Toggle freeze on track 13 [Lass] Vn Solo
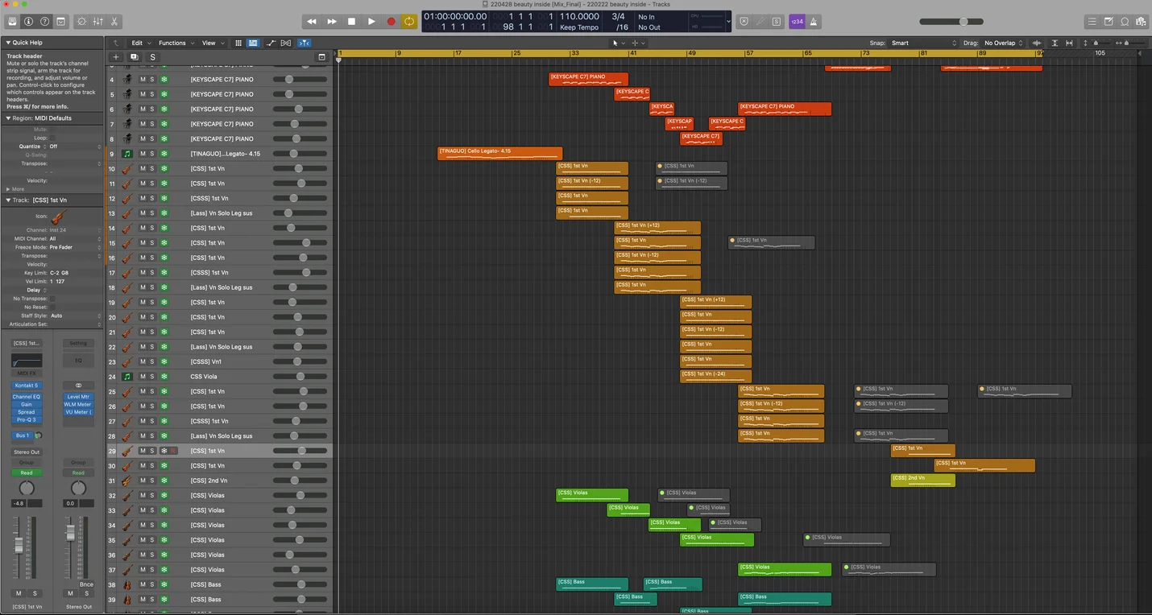1152x615 pixels. tap(164, 213)
